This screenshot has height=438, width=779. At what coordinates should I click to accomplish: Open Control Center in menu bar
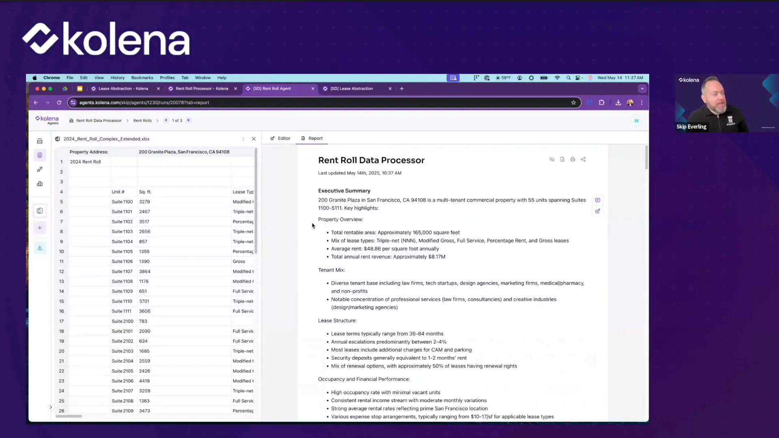click(579, 77)
